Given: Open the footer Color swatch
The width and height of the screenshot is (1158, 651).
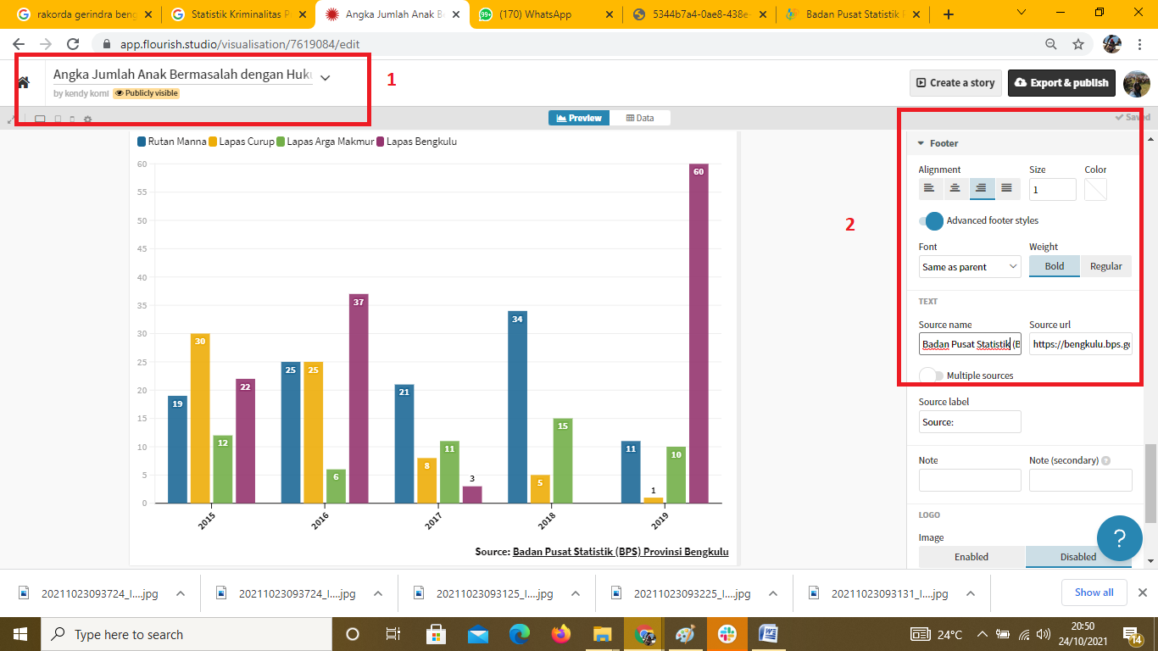Looking at the screenshot, I should pyautogui.click(x=1095, y=189).
